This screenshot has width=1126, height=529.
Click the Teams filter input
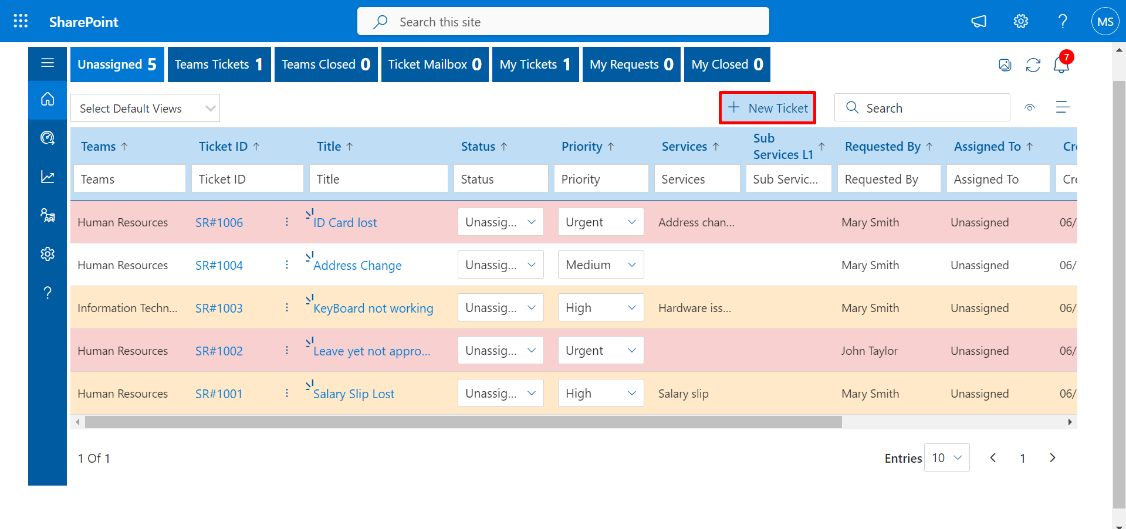(130, 179)
